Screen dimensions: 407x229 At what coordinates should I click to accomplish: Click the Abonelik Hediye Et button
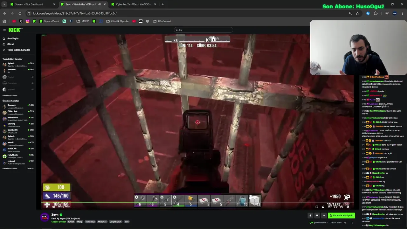pyautogui.click(x=341, y=216)
